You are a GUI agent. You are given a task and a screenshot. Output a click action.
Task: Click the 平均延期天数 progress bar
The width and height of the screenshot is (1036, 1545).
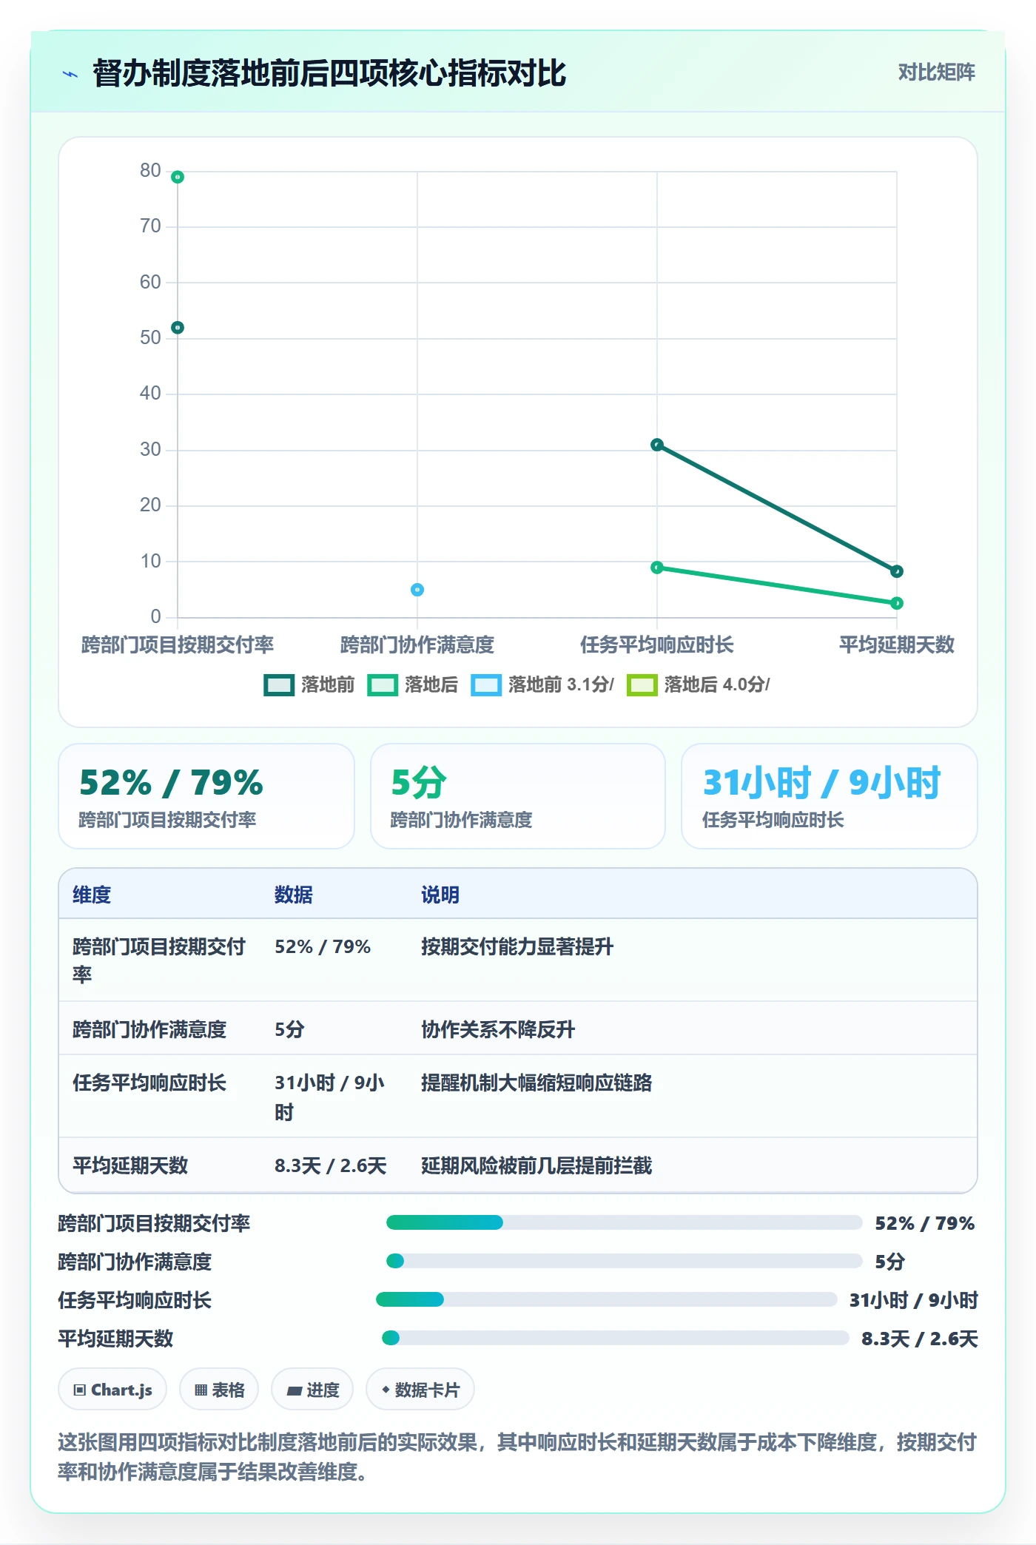616,1338
